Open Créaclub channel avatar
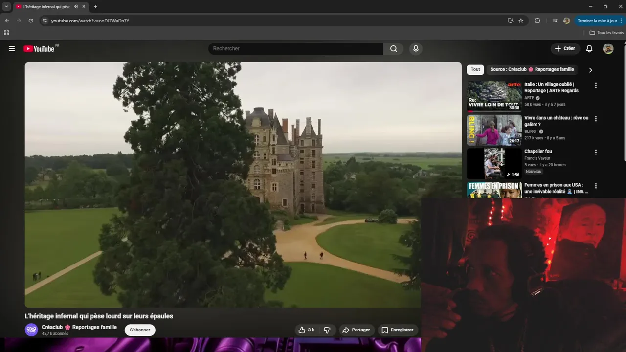 coord(31,330)
